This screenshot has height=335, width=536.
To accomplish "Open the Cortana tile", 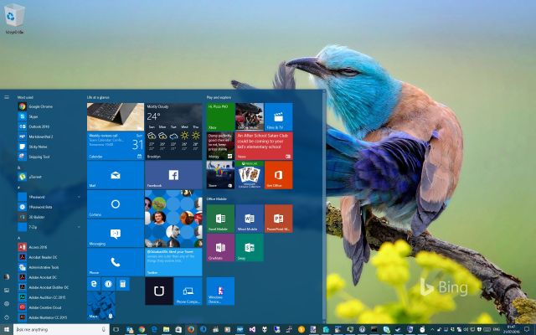I will coord(115,204).
